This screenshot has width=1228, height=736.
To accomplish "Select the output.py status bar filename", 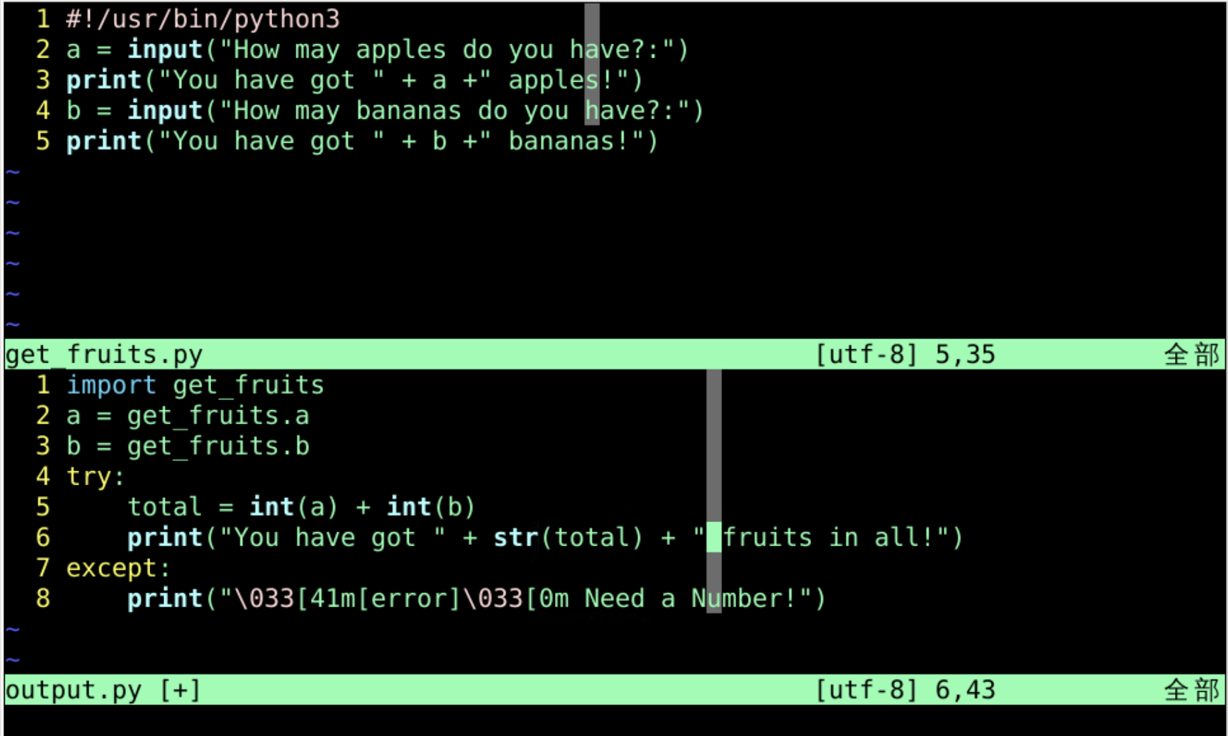I will [73, 690].
